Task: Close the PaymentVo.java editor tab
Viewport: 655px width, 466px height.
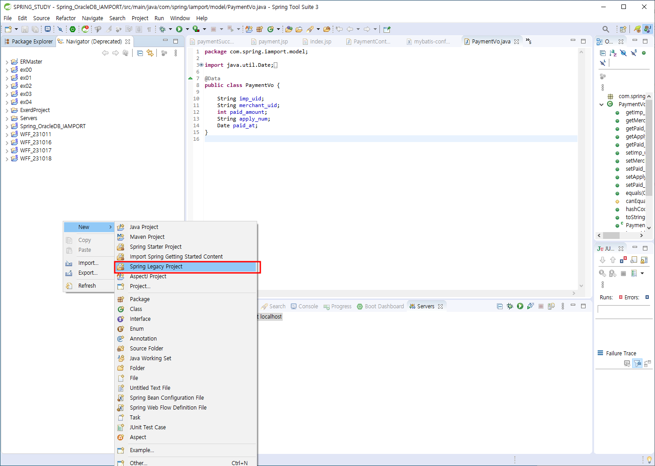Action: 517,41
